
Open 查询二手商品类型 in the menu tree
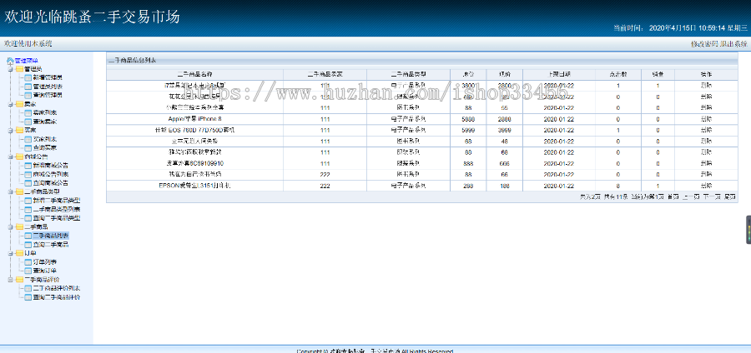point(57,218)
